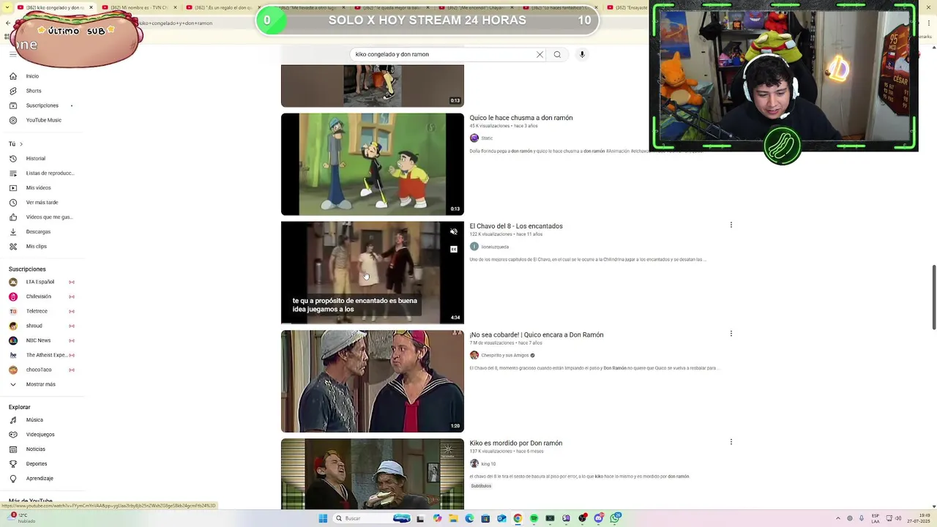
Task: Open Discord from the taskbar
Action: click(599, 518)
